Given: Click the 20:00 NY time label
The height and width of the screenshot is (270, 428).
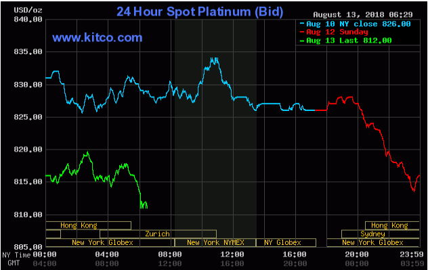Looking at the screenshot, I should click(x=357, y=254).
